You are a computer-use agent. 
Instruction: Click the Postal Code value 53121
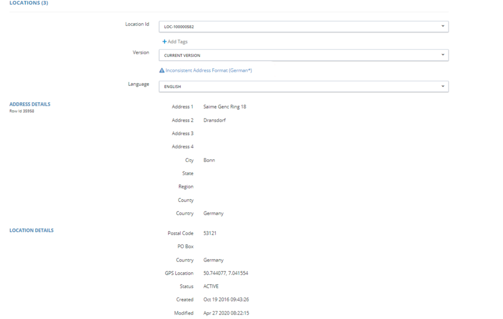(x=210, y=234)
